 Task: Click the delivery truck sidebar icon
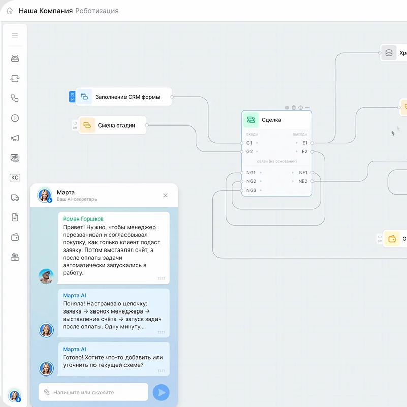click(15, 198)
